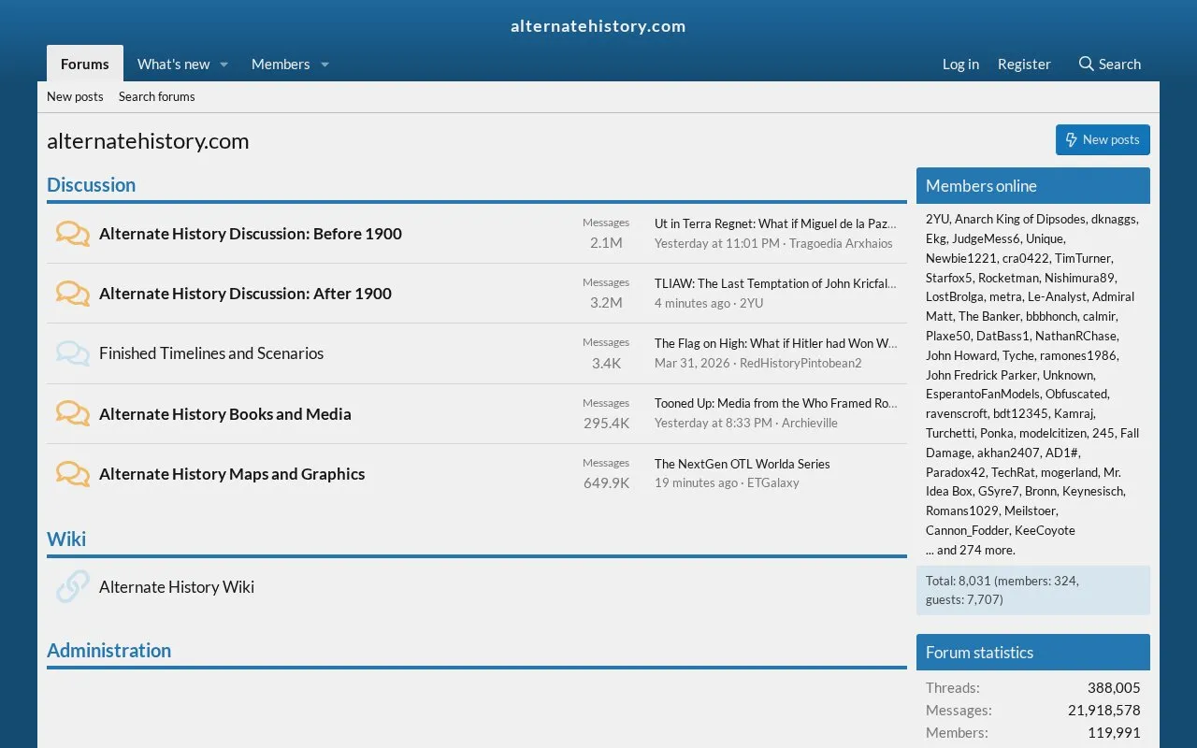Viewport: 1197px width, 748px height.
Task: Click the lightning bolt icon on New posts button
Action: coord(1072,140)
